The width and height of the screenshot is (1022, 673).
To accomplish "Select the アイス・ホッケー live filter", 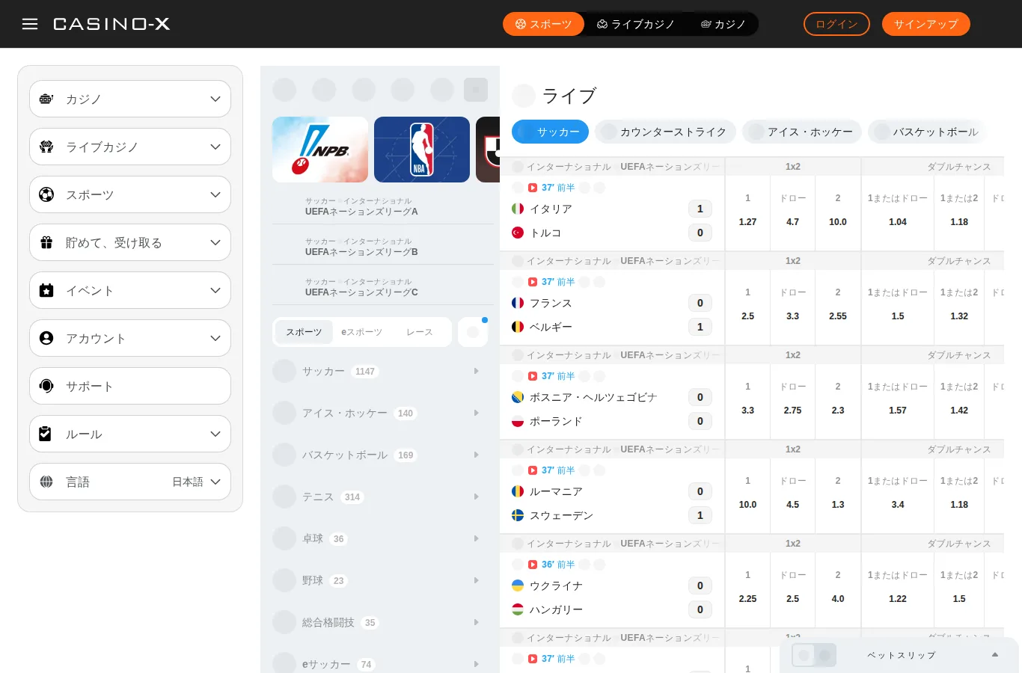I will click(801, 132).
